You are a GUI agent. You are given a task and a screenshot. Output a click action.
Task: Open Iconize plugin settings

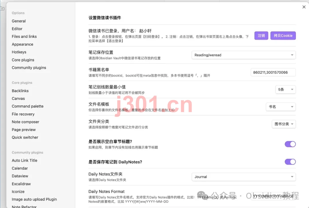pos(18,191)
